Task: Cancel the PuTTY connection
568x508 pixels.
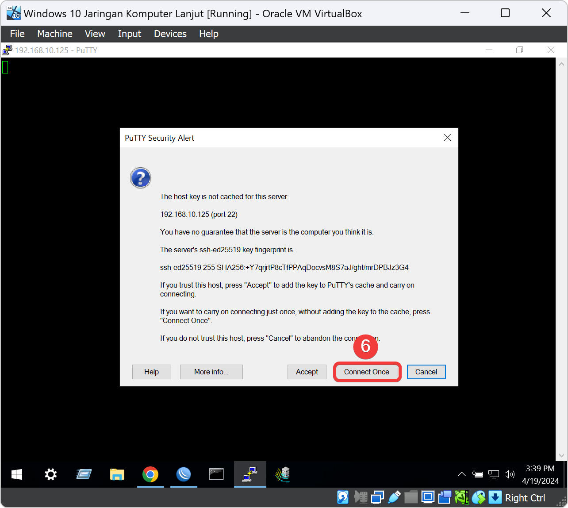Action: coord(426,372)
